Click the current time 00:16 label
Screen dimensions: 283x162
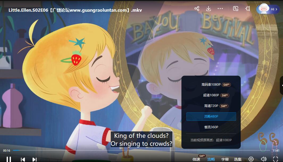(x=7, y=151)
